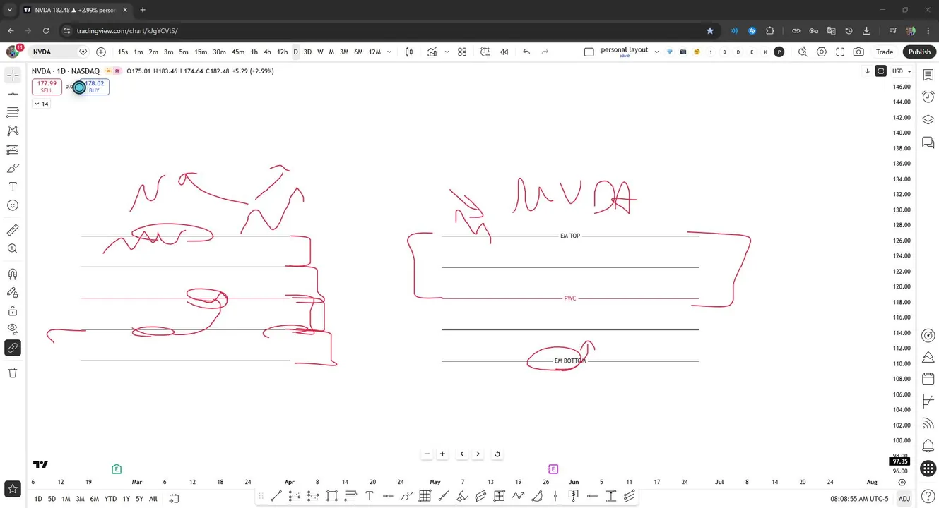Open the timezone 08:08:55 AM UTC-5 menu
Screen dimensions: 939x508
point(859,499)
